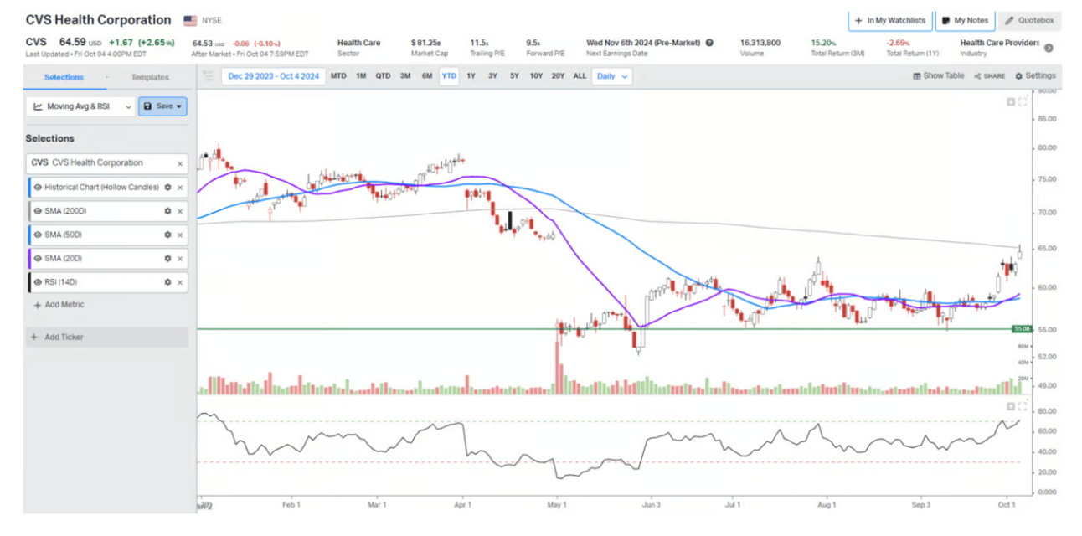
Task: Remove the SMA (200D) metric
Action: tap(179, 211)
